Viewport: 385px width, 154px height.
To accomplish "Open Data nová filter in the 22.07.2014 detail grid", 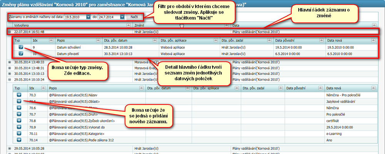I will pos(374,40).
